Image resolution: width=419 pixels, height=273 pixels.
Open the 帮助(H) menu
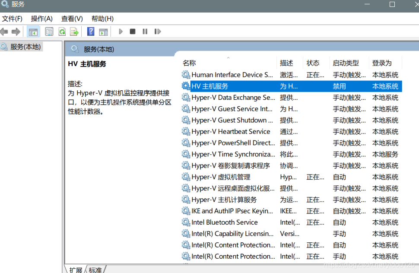[x=102, y=19]
